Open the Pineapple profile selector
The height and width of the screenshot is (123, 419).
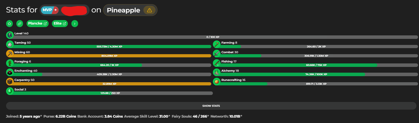click(x=130, y=10)
